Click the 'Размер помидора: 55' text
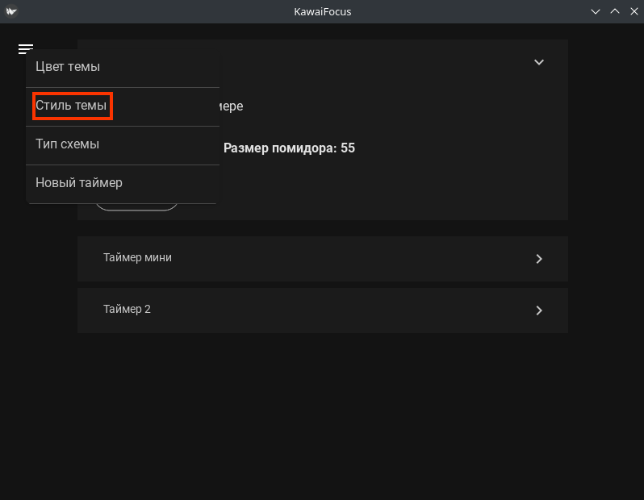The height and width of the screenshot is (500, 644). click(x=289, y=148)
